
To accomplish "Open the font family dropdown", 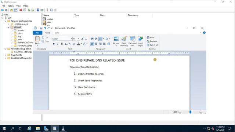I will [71, 39].
